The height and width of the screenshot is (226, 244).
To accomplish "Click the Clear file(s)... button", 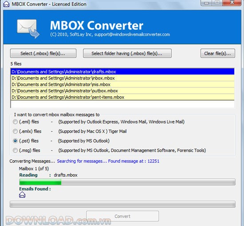I will (217, 53).
